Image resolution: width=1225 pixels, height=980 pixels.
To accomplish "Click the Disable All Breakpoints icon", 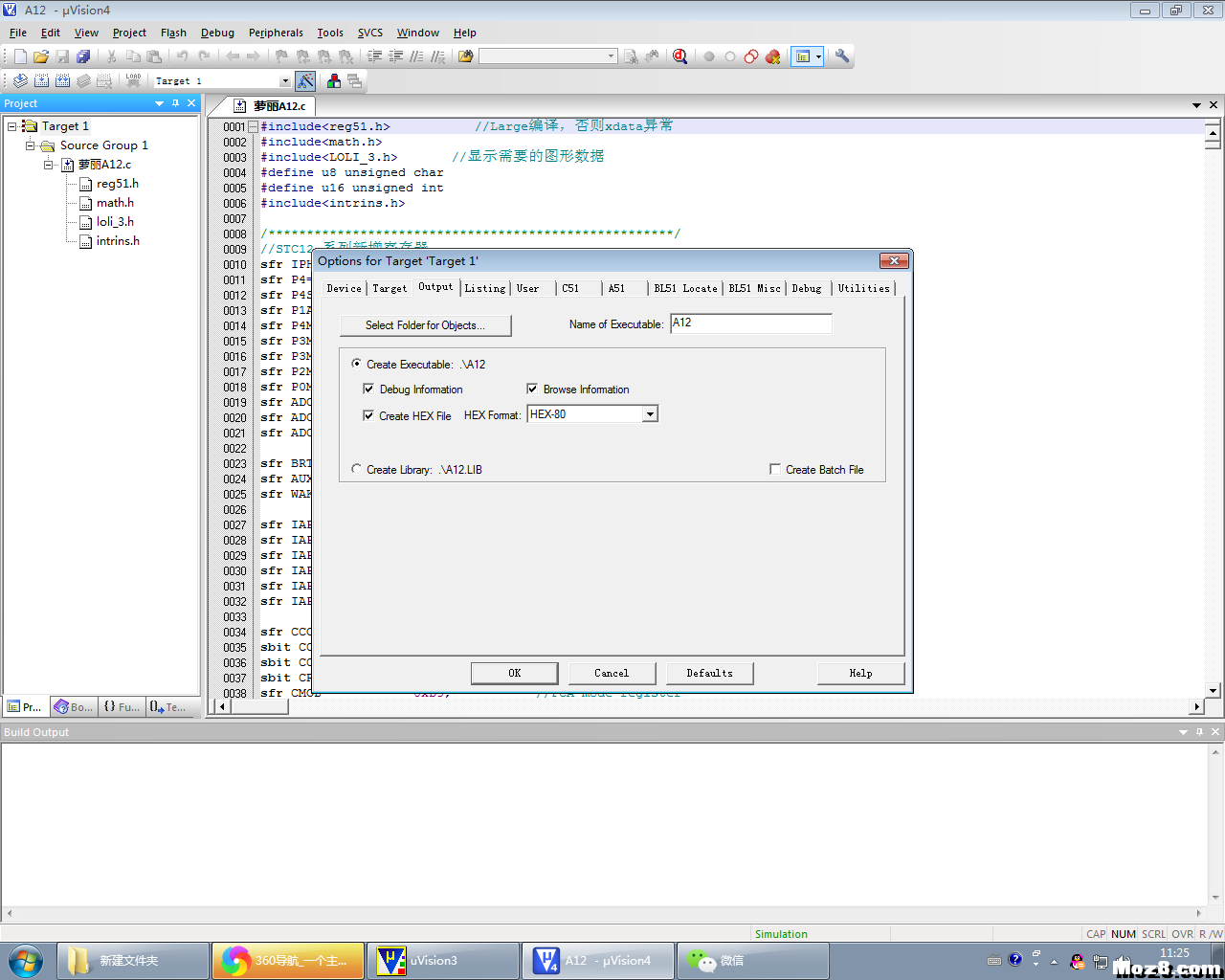I will pyautogui.click(x=751, y=56).
